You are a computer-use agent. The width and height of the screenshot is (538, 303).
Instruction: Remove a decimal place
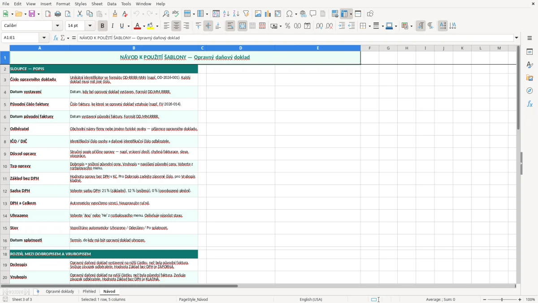click(x=329, y=26)
